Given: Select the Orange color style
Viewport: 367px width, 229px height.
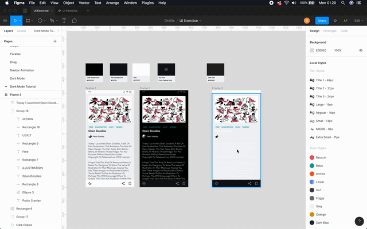Looking at the screenshot, I should [318, 215].
